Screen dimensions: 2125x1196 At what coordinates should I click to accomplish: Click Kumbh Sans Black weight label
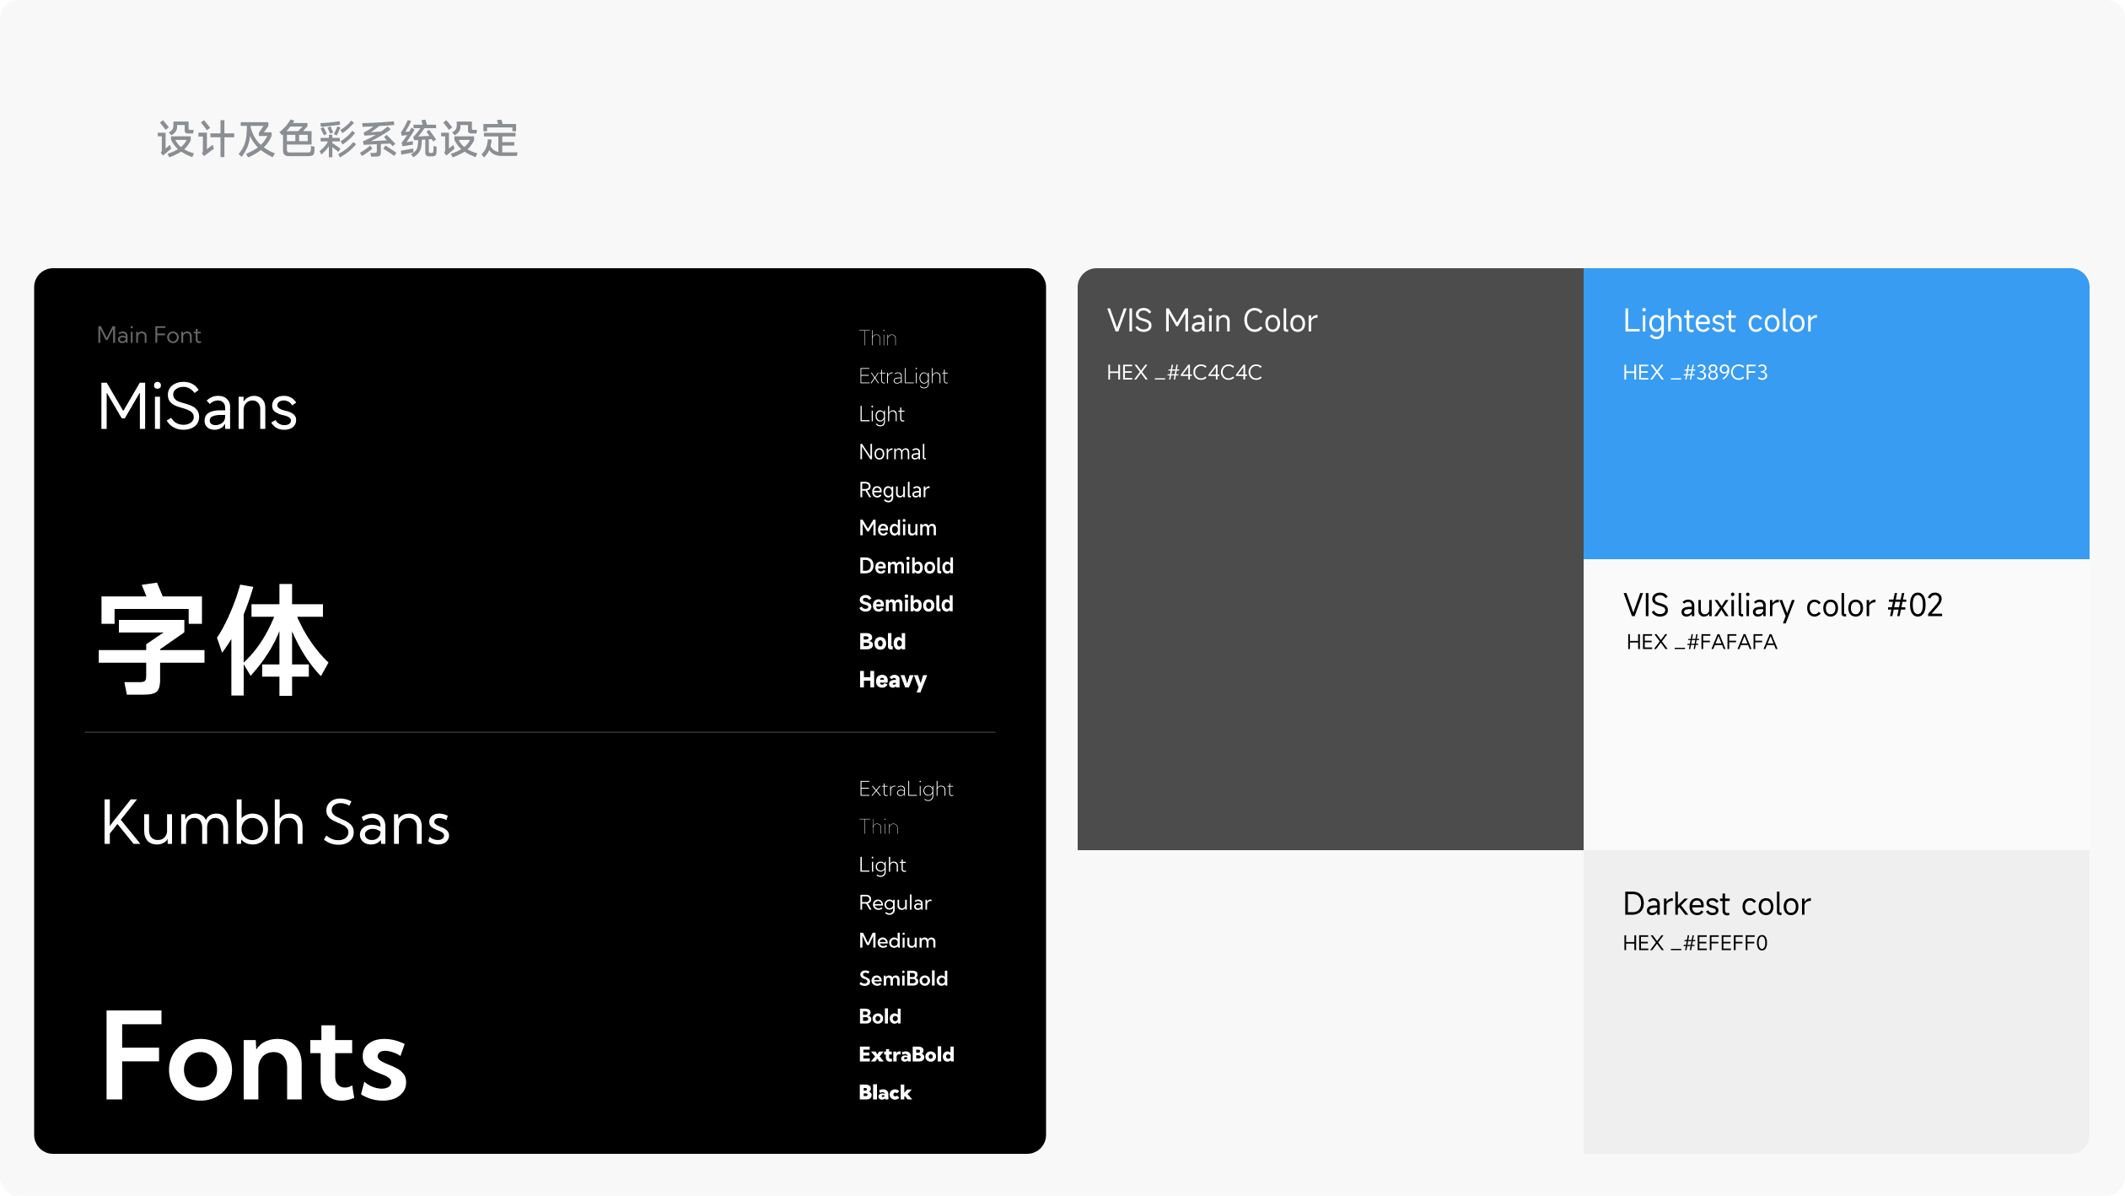click(x=885, y=1092)
